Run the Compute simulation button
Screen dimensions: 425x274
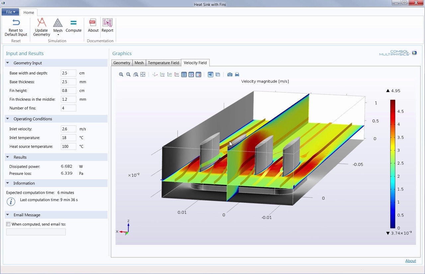point(73,26)
